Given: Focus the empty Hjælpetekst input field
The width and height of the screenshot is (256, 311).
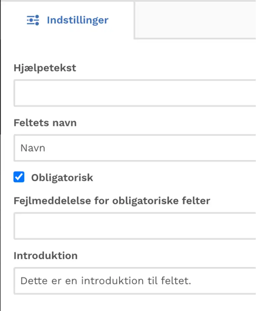Looking at the screenshot, I should (x=135, y=93).
